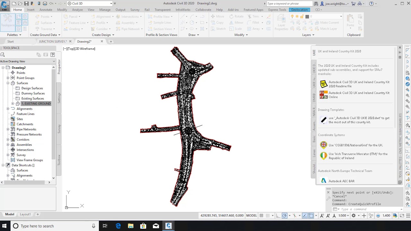
Task: Open the Survey ribbon tab
Action: [135, 10]
